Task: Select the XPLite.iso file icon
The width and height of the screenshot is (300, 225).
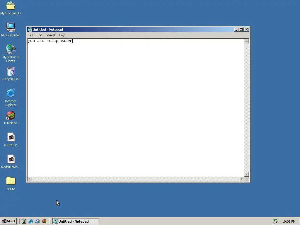Action: tap(11, 140)
